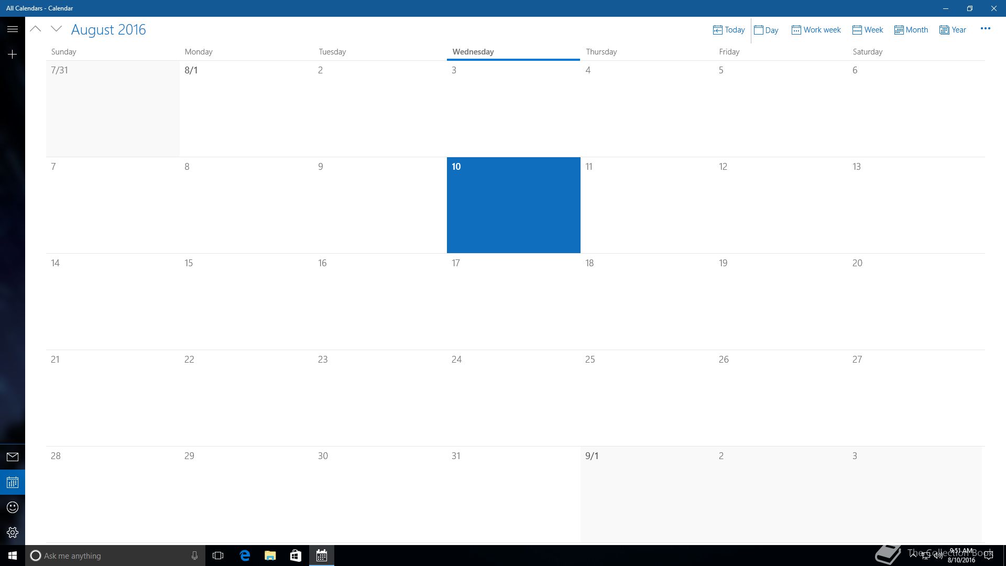Click the Wednesday column header
Viewport: 1006px width, 566px height.
(x=473, y=52)
